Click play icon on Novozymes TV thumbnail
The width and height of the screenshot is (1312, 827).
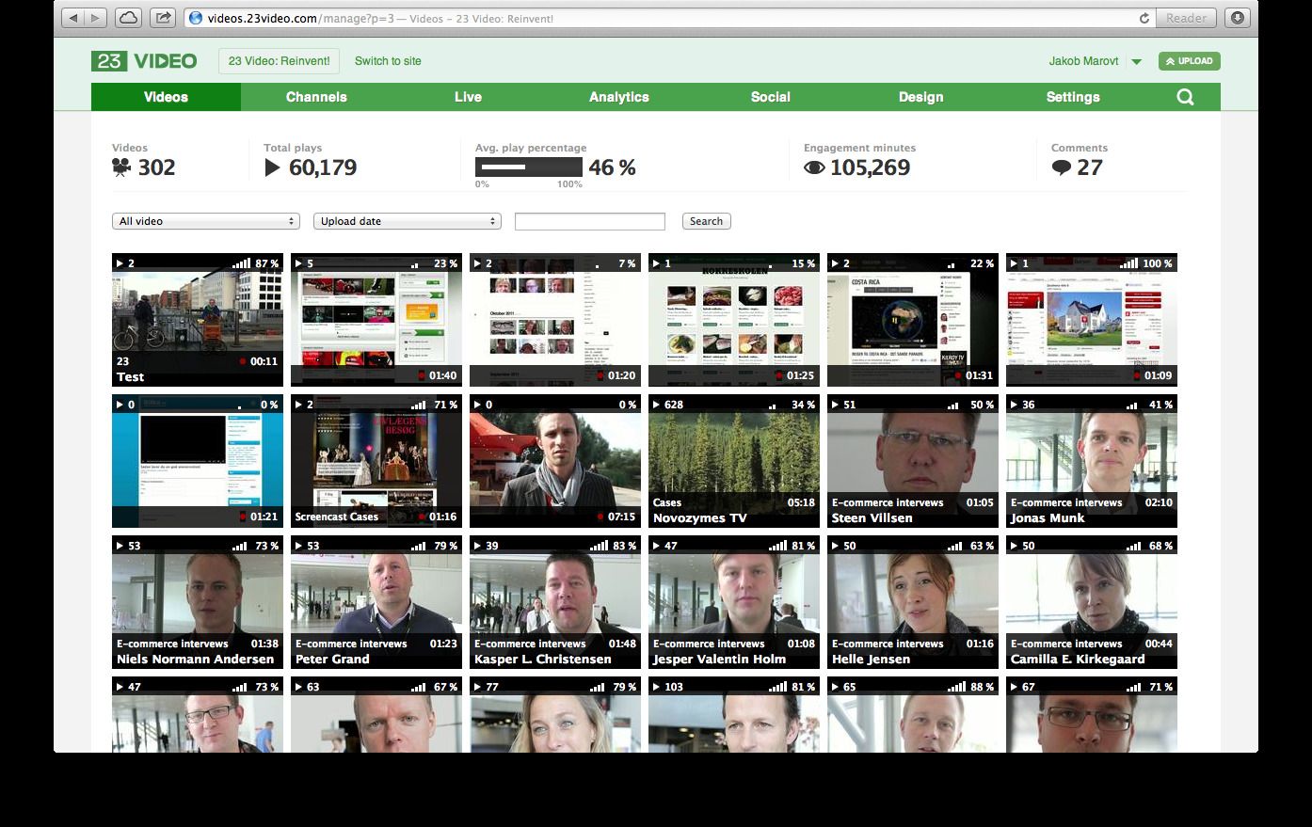pyautogui.click(x=657, y=405)
